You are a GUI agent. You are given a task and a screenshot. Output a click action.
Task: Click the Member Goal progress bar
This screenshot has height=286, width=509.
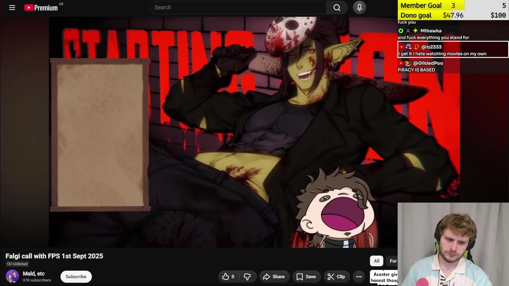click(x=453, y=5)
